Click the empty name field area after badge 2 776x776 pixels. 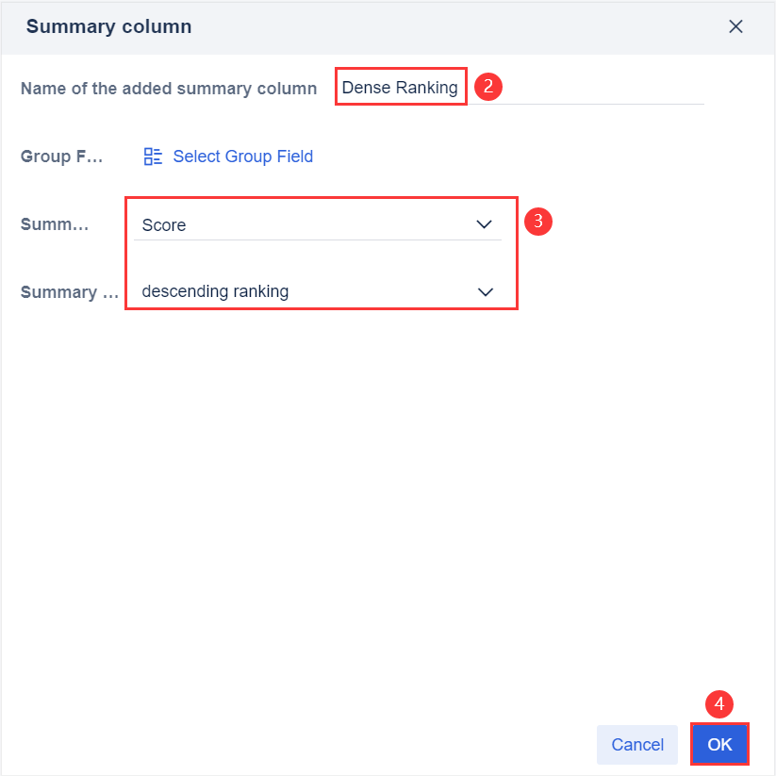[603, 89]
